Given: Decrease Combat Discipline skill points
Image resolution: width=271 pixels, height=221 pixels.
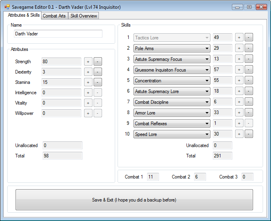Looking at the screenshot, I should point(249,102).
